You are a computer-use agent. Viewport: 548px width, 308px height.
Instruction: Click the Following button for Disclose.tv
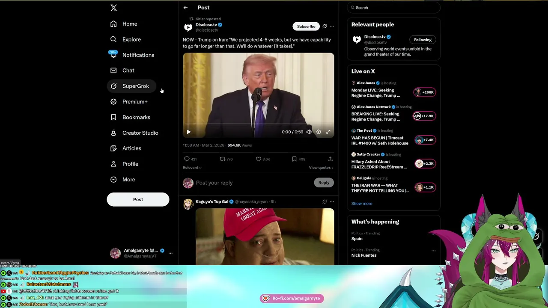pyautogui.click(x=423, y=40)
